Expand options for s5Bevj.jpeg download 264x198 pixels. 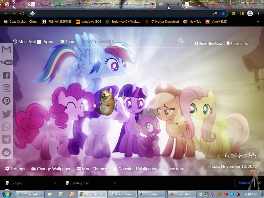(x=115, y=183)
